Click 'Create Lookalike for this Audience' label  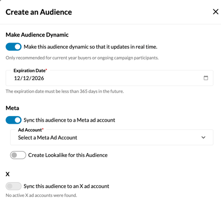pyautogui.click(x=68, y=155)
